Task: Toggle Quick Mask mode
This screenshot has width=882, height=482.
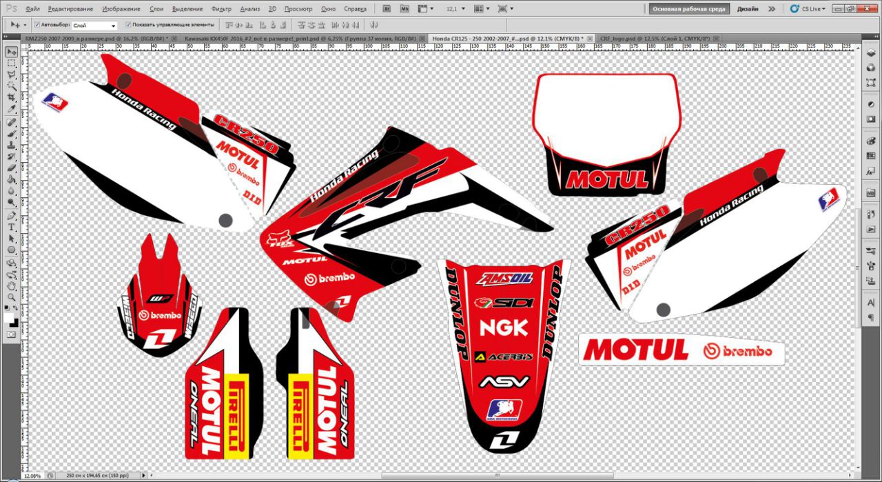Action: pyautogui.click(x=12, y=334)
